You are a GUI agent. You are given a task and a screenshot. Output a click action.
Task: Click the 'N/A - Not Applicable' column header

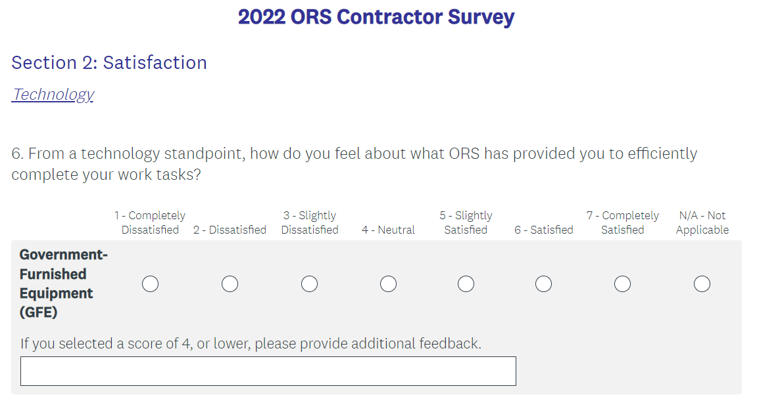(702, 222)
